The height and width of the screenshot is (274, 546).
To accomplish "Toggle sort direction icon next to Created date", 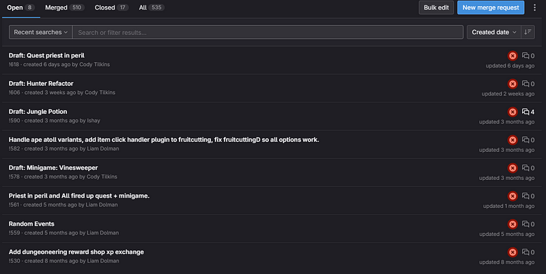I will pos(528,32).
